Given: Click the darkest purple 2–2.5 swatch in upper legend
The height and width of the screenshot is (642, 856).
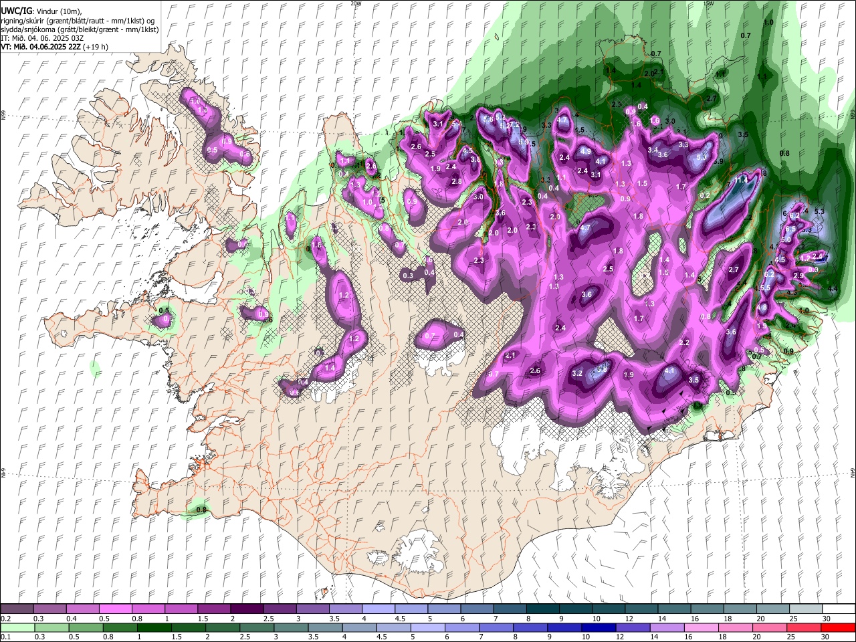Looking at the screenshot, I should [247, 609].
